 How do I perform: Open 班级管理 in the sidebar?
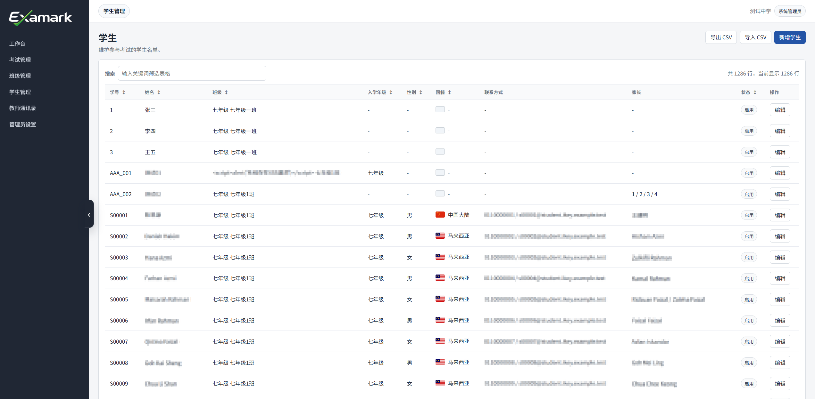[20, 76]
